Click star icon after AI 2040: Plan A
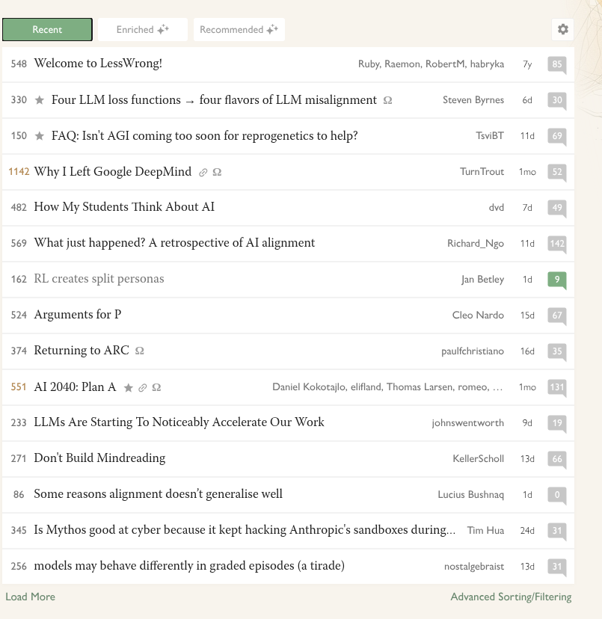Screen dimensions: 602x619 point(129,388)
